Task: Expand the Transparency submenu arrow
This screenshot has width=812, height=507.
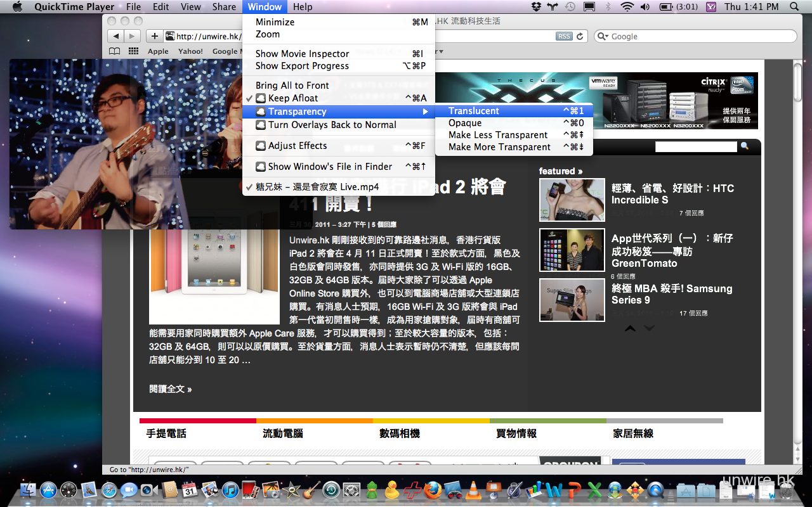Action: tap(425, 112)
